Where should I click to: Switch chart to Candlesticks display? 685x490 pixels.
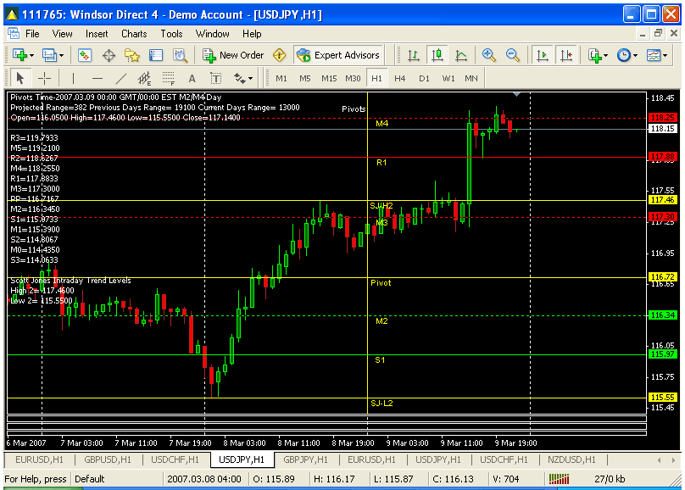[437, 55]
